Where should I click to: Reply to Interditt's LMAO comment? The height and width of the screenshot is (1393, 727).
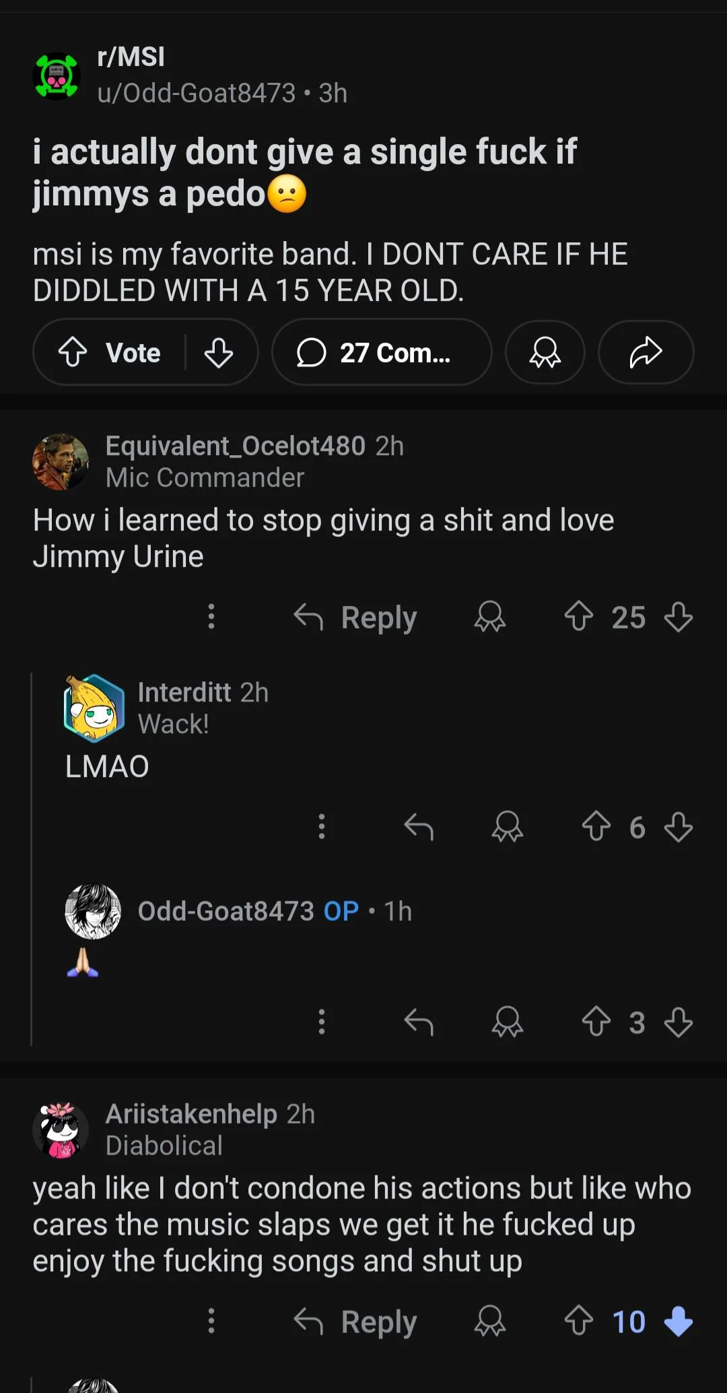[418, 827]
